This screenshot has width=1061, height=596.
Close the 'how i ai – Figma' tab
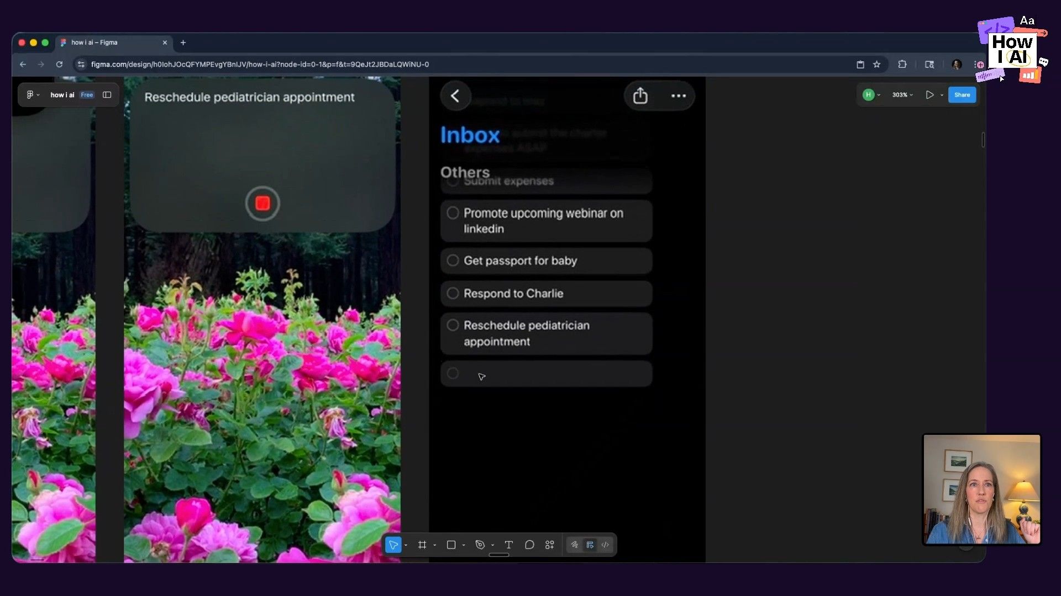(x=165, y=42)
